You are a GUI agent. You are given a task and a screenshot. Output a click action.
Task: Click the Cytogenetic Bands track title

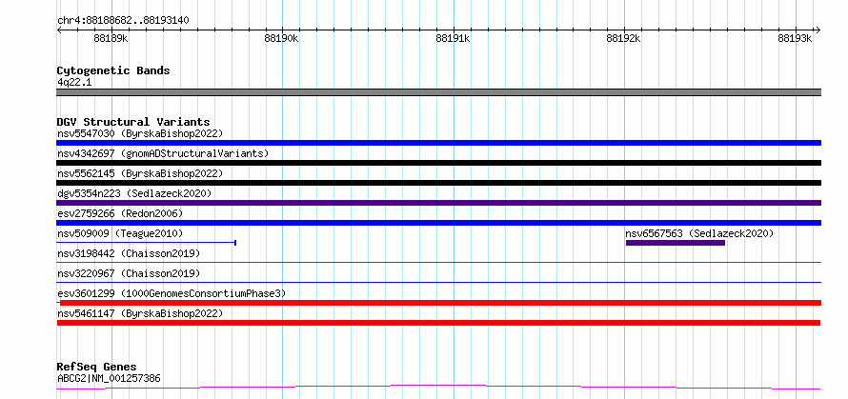113,70
